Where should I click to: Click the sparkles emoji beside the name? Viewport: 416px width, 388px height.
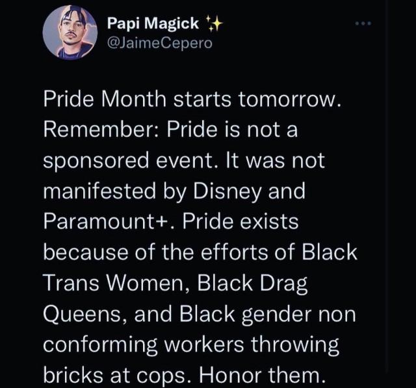pos(214,25)
